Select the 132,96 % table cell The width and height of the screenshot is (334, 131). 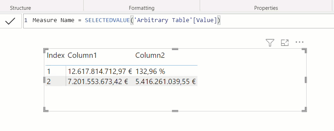pyautogui.click(x=150, y=71)
